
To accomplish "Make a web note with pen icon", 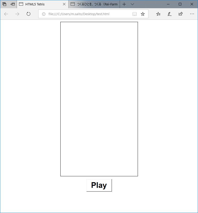I will [x=169, y=14].
